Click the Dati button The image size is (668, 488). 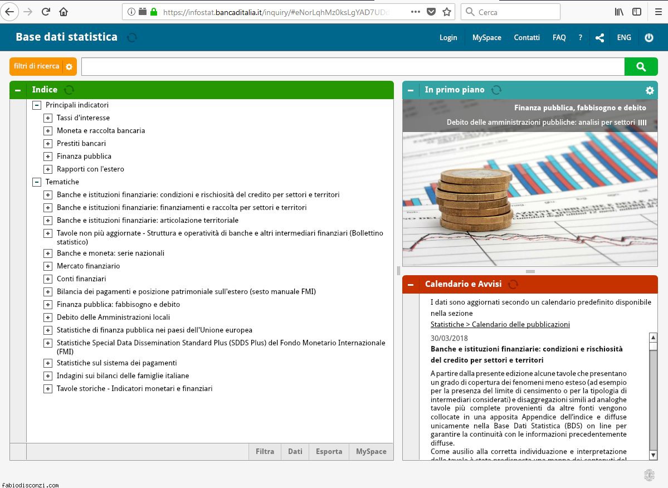pos(295,451)
